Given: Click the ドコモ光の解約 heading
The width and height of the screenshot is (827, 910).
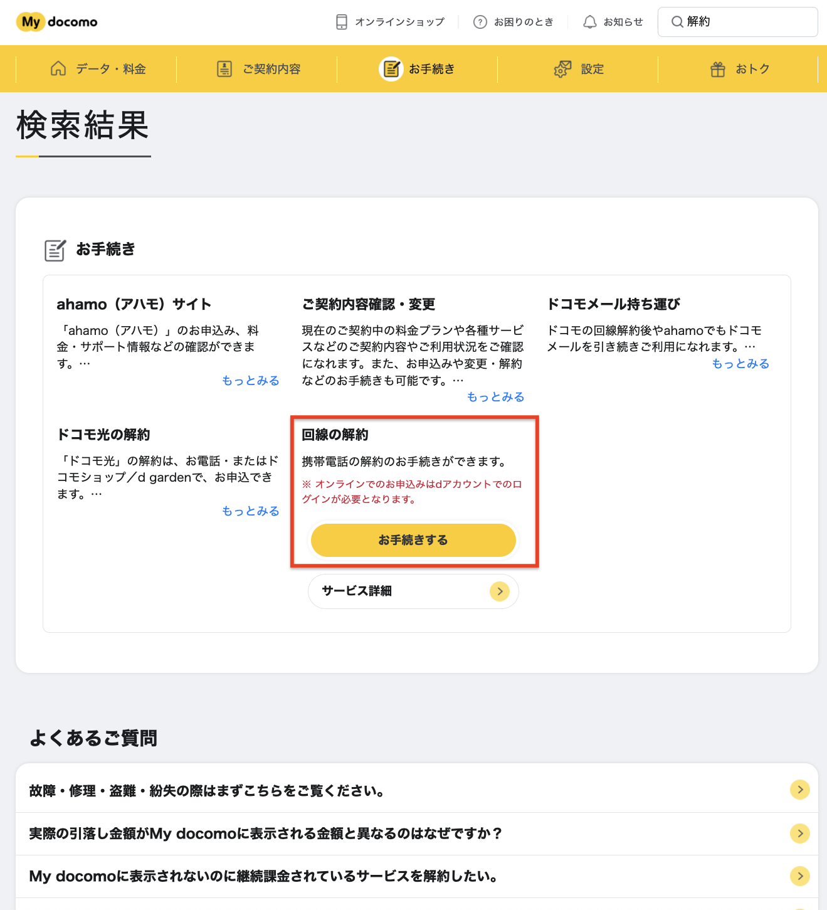Looking at the screenshot, I should (x=103, y=435).
